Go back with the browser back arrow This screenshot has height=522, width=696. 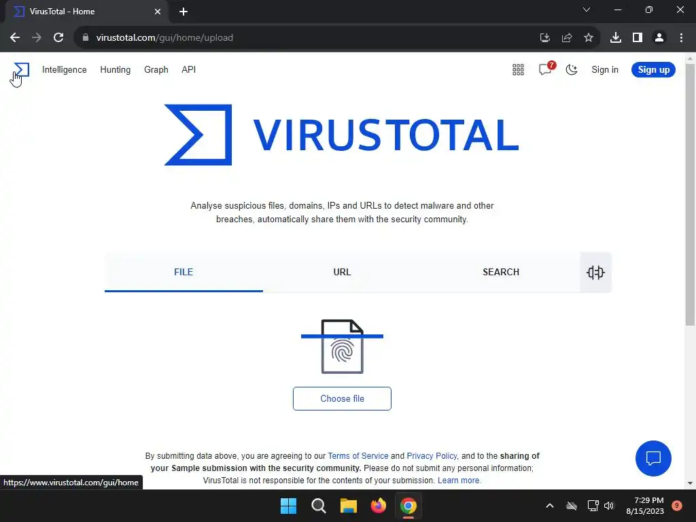pos(15,38)
